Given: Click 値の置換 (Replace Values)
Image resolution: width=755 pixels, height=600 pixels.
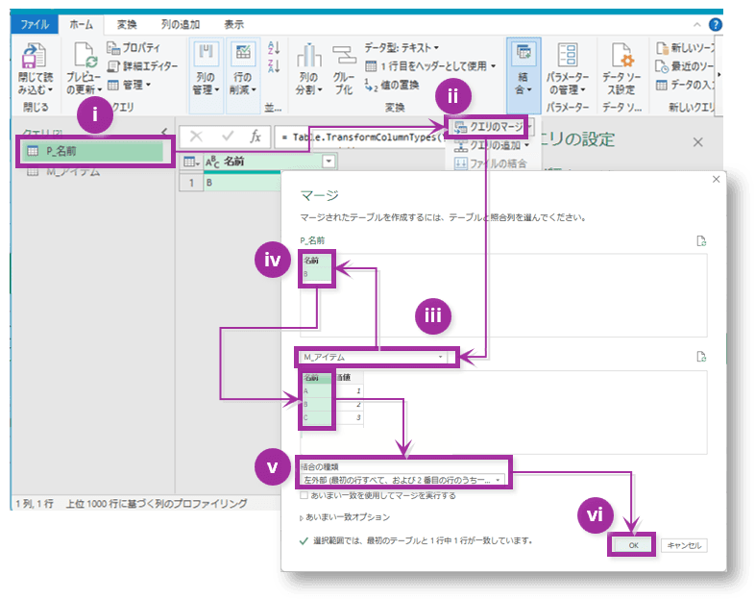Looking at the screenshot, I should 392,86.
